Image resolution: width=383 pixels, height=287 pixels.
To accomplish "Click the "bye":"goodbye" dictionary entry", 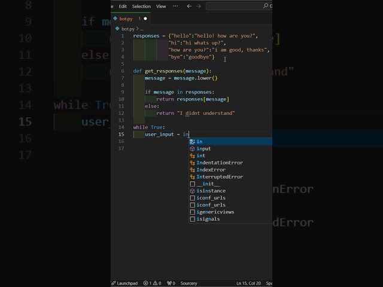I will 190,57.
